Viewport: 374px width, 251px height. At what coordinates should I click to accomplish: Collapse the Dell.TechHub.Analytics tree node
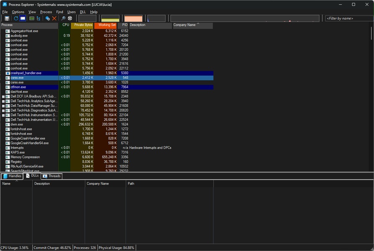pyautogui.click(x=3, y=101)
